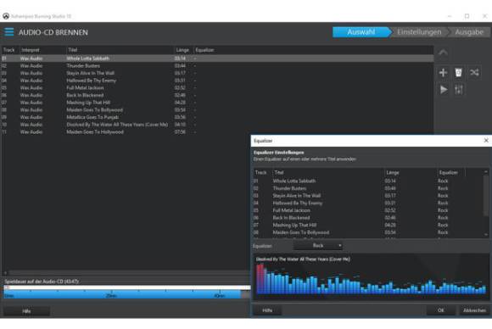Click Hilfe button in the main window
The image size is (492, 329).
[x=26, y=311]
